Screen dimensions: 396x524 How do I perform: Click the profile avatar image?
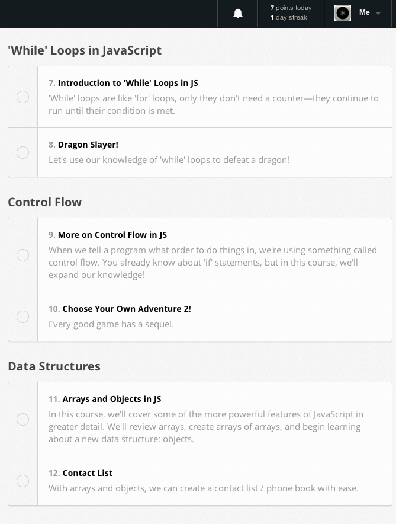343,13
